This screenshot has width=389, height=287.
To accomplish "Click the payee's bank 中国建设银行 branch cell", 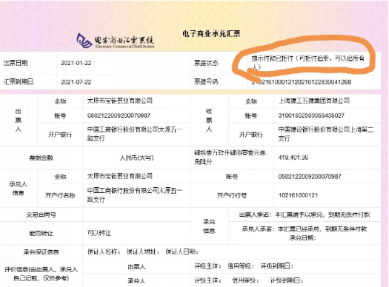I will (328, 134).
